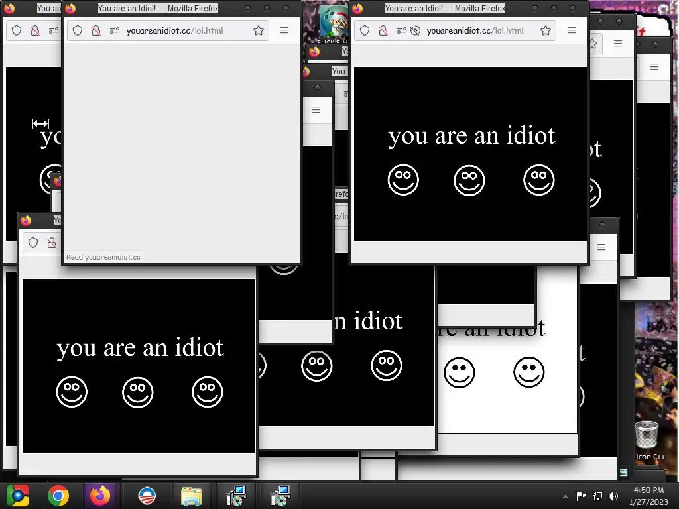Image resolution: width=679 pixels, height=509 pixels.
Task: Click the 'n idiot' text in the bottom-middle window
Action: coord(369,321)
